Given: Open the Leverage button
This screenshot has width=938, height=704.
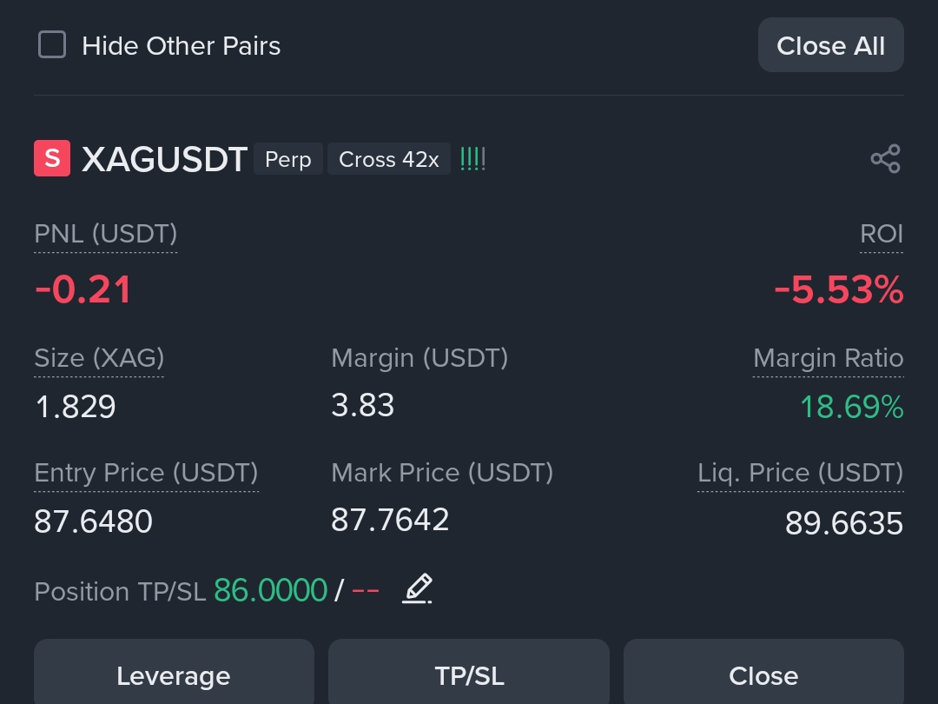Looking at the screenshot, I should click(174, 675).
